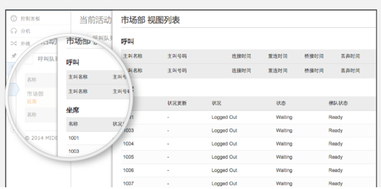The width and height of the screenshot is (381, 189).
Task: Click the 状况更新 column header
Action: [x=177, y=103]
